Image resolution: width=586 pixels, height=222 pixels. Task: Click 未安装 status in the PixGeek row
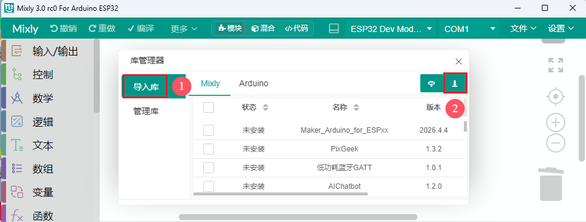(x=254, y=149)
